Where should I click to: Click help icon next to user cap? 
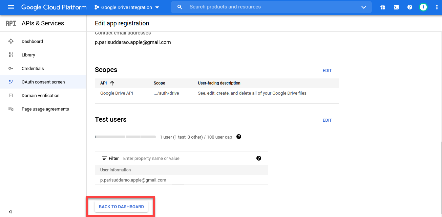point(239,137)
